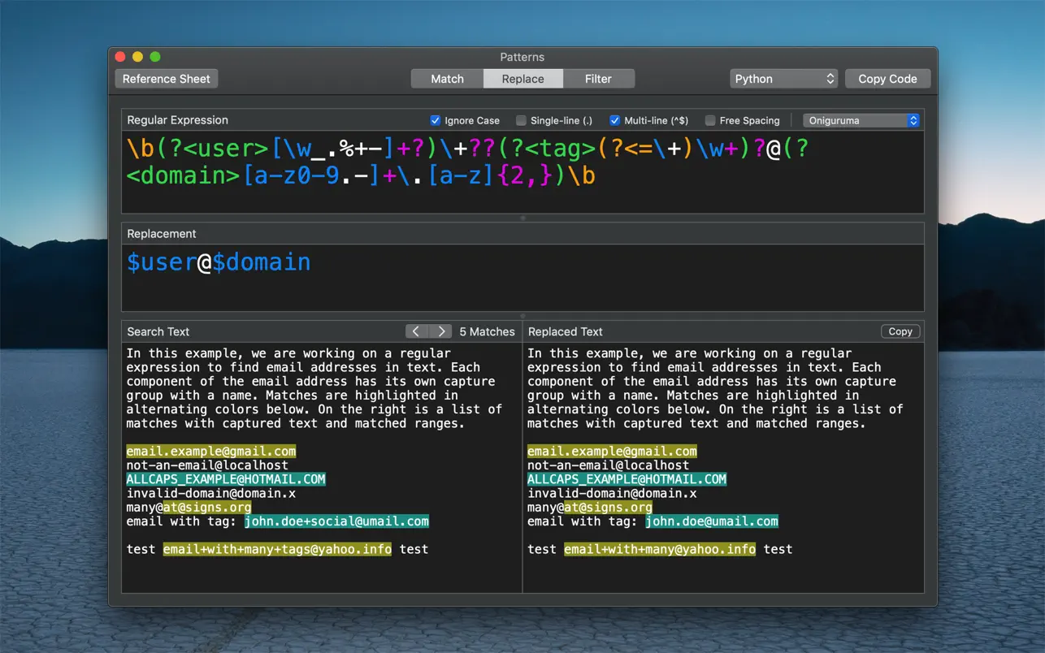Open the Reference Sheet
1045x653 pixels.
pyautogui.click(x=166, y=78)
